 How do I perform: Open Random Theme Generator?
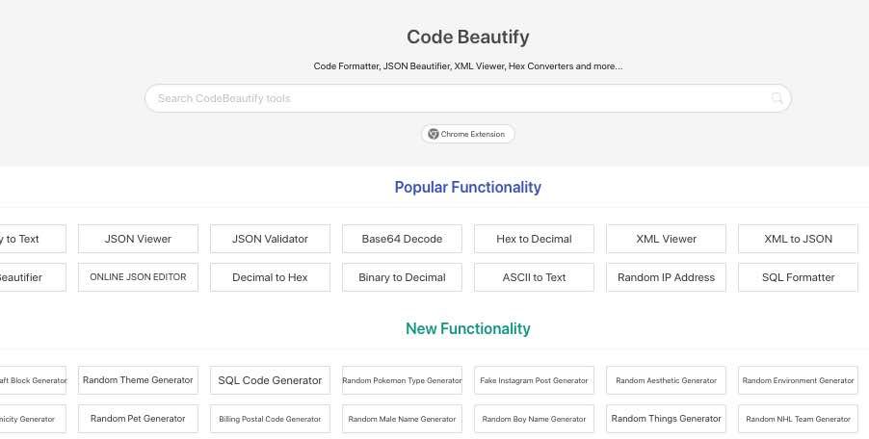click(138, 380)
